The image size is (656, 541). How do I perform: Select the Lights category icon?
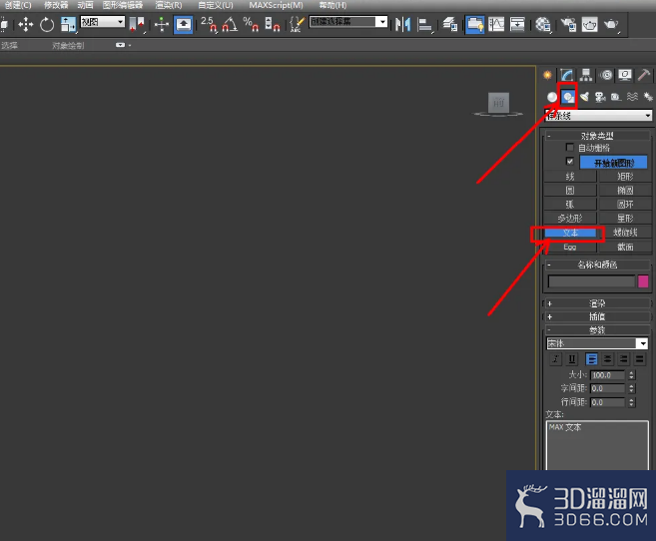point(584,97)
